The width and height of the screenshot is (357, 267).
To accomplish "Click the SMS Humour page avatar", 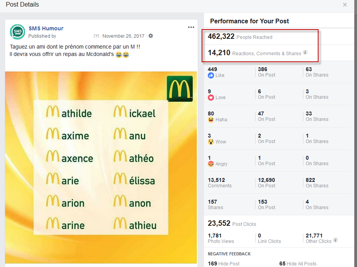I will (x=17, y=32).
